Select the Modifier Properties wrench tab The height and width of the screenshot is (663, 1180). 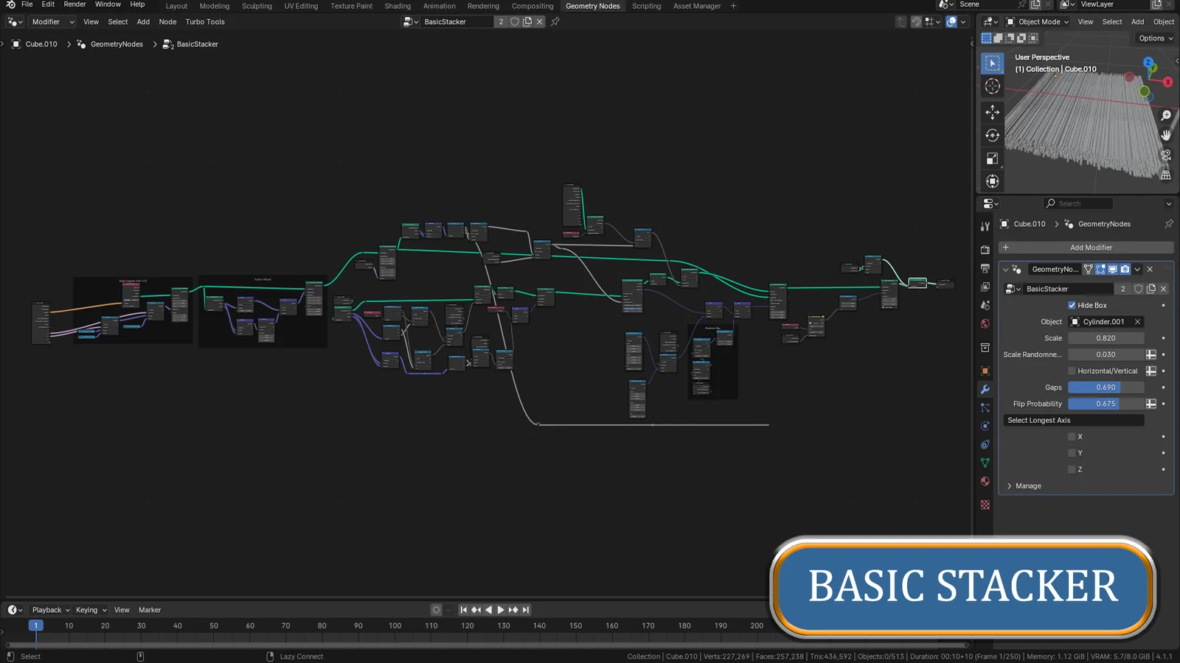[985, 389]
